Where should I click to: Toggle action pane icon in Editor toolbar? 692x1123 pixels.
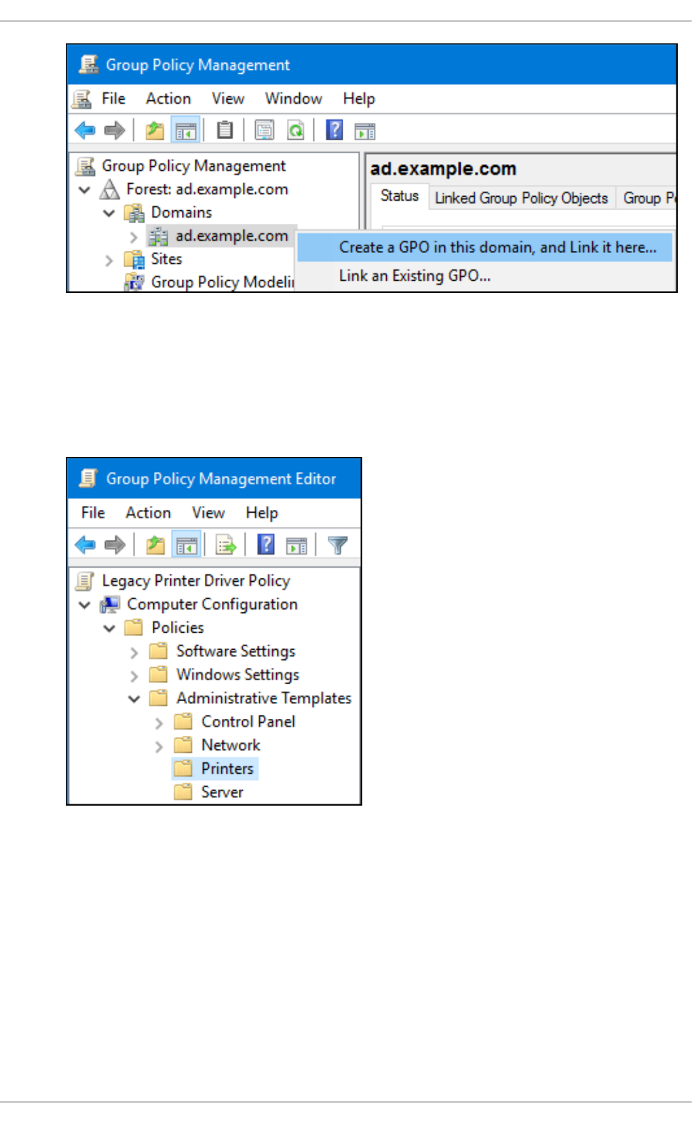click(x=296, y=545)
